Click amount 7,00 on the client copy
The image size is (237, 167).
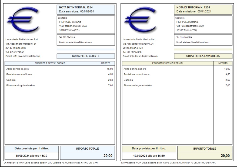click(111, 86)
